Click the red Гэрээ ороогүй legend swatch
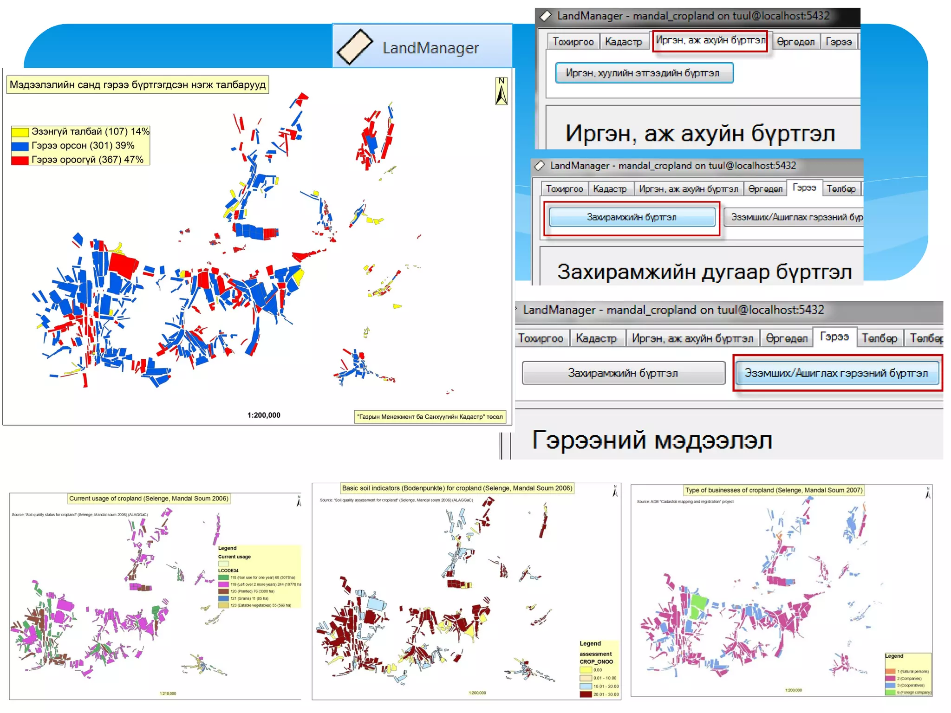951x713 pixels. (x=20, y=160)
